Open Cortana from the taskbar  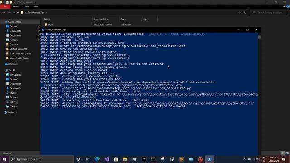click(x=78, y=159)
